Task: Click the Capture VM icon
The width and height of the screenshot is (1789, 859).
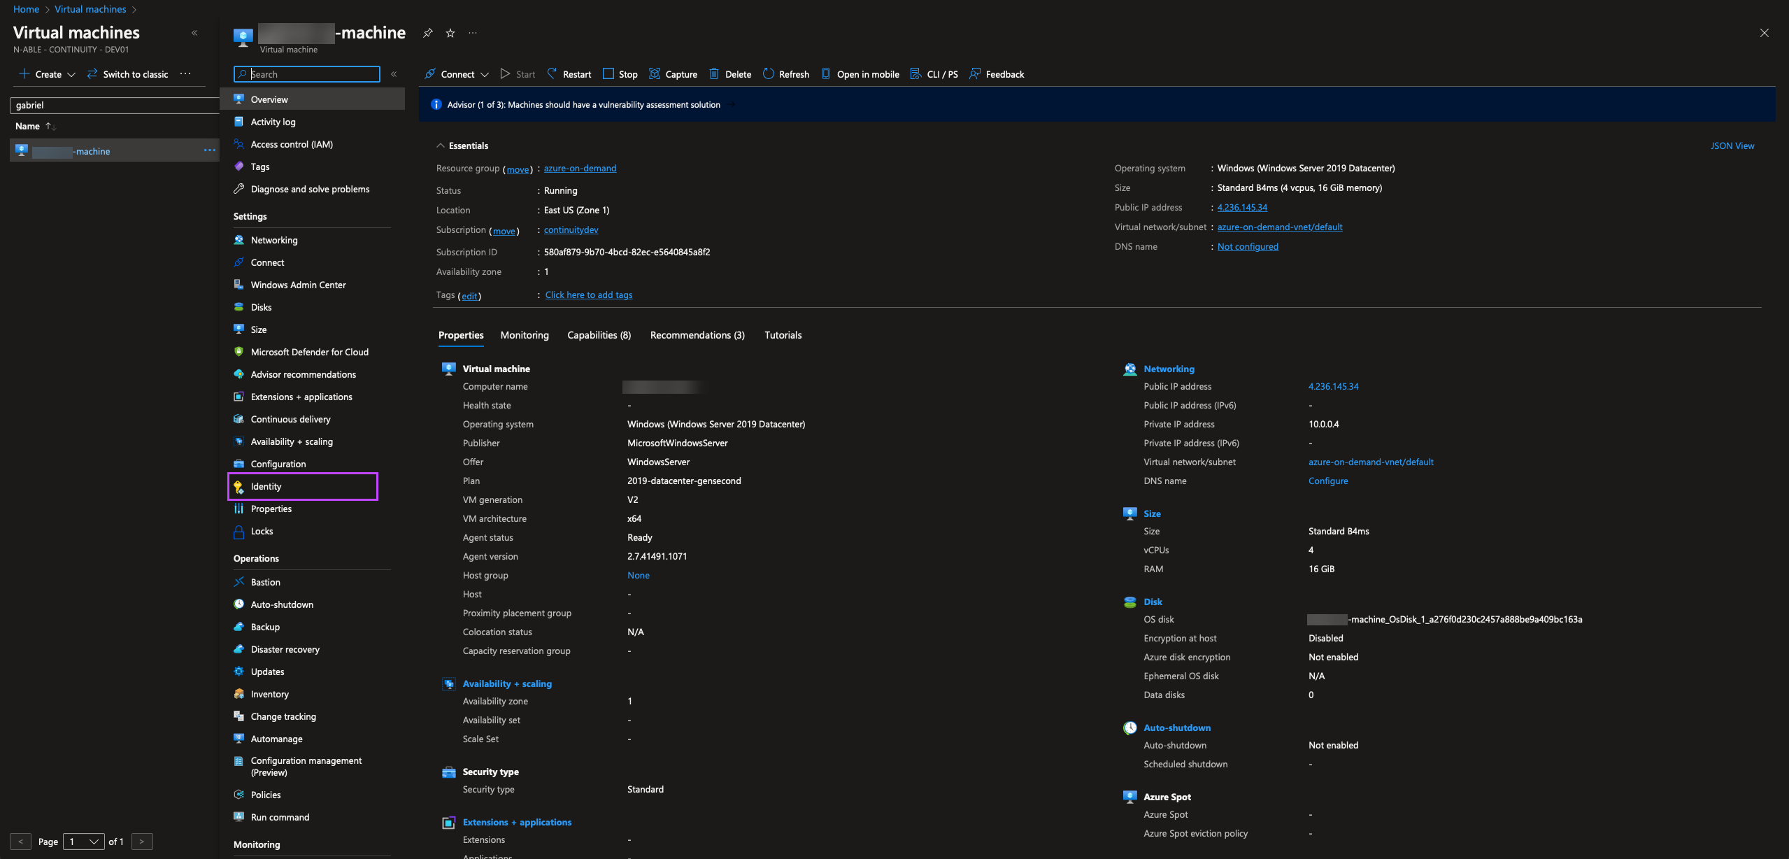Action: [x=655, y=73]
